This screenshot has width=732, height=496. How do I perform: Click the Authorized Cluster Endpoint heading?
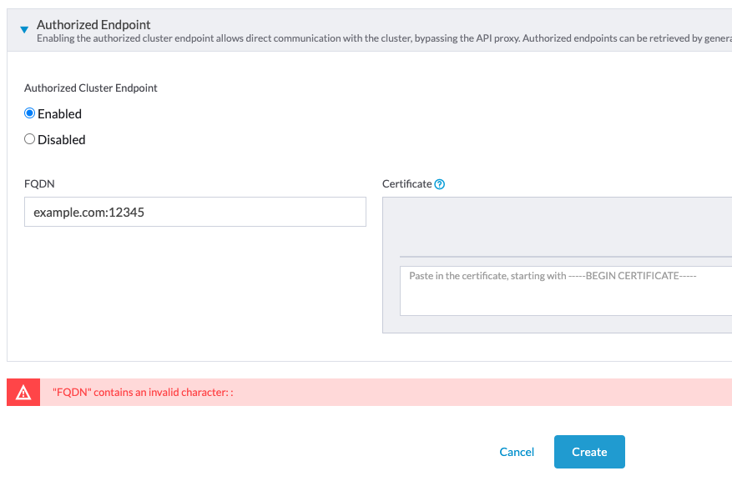90,88
